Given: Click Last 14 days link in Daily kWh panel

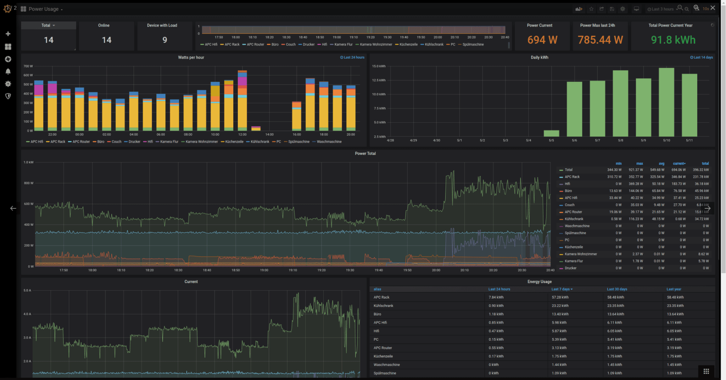Looking at the screenshot, I should (x=702, y=57).
